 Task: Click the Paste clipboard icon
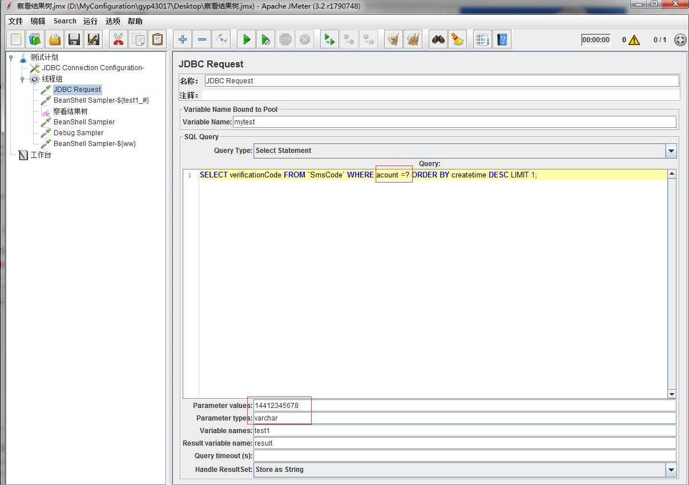click(157, 39)
